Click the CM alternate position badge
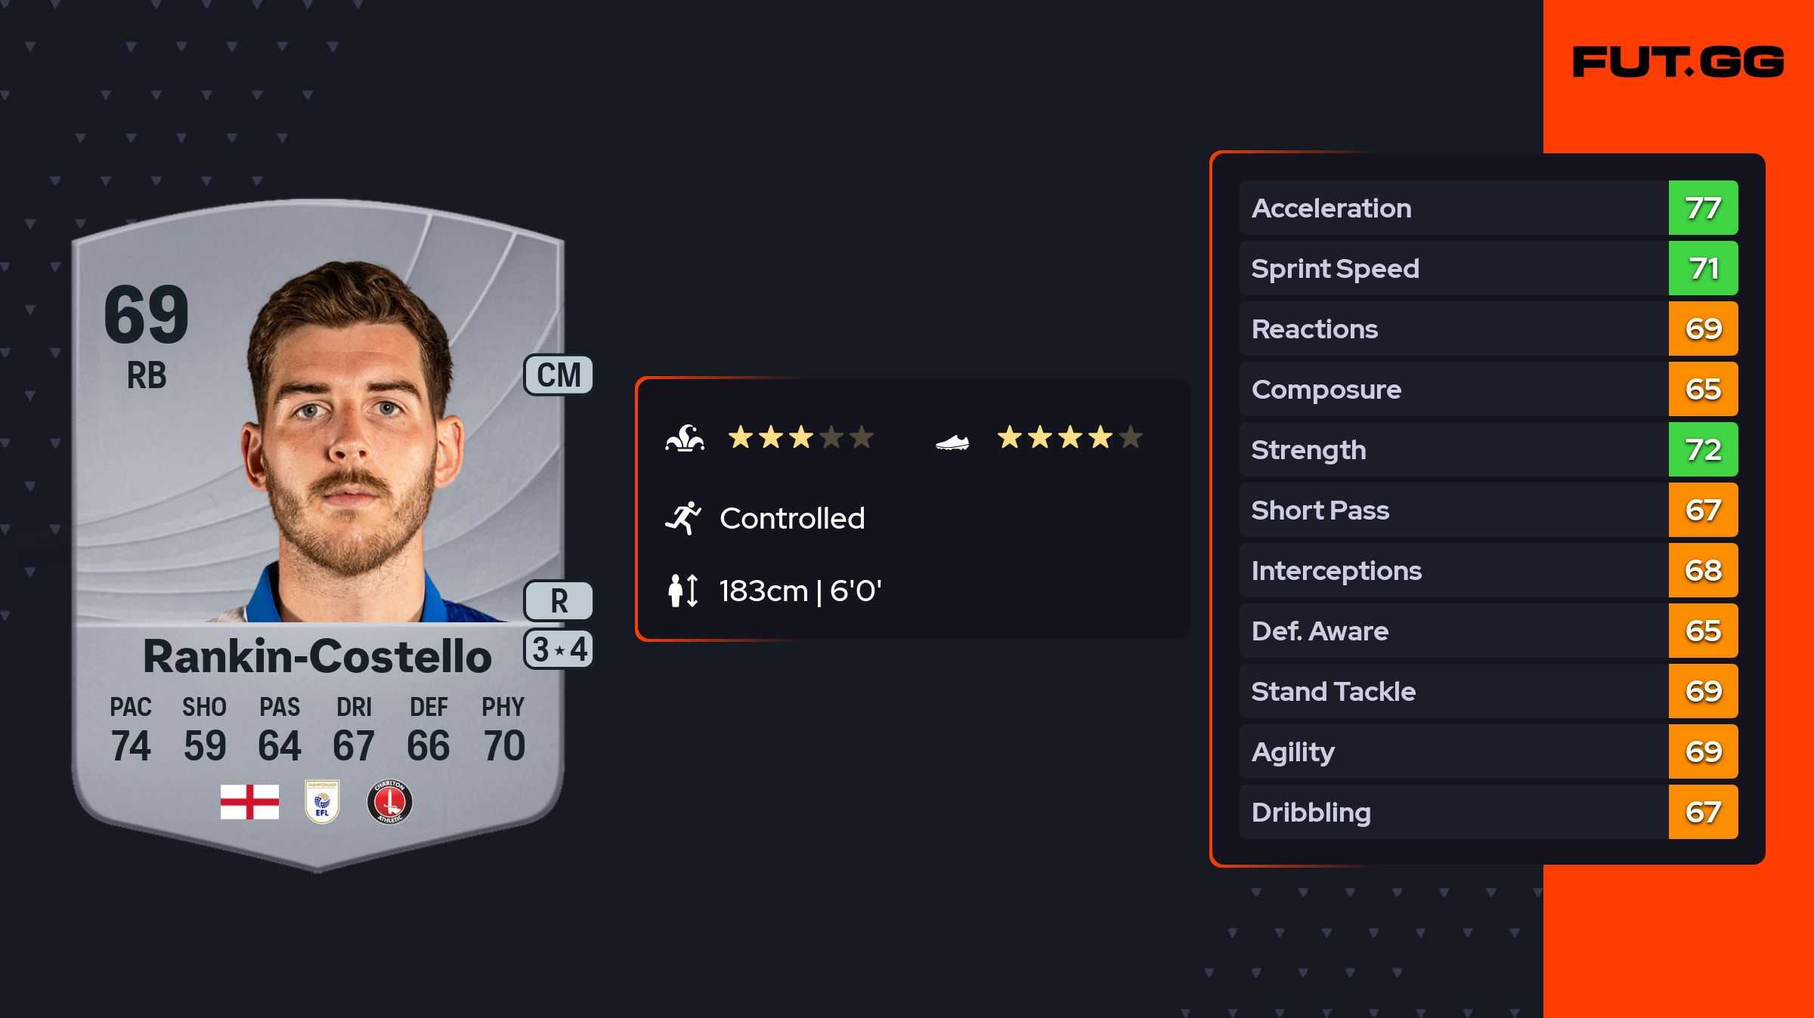This screenshot has height=1018, width=1814. [559, 375]
